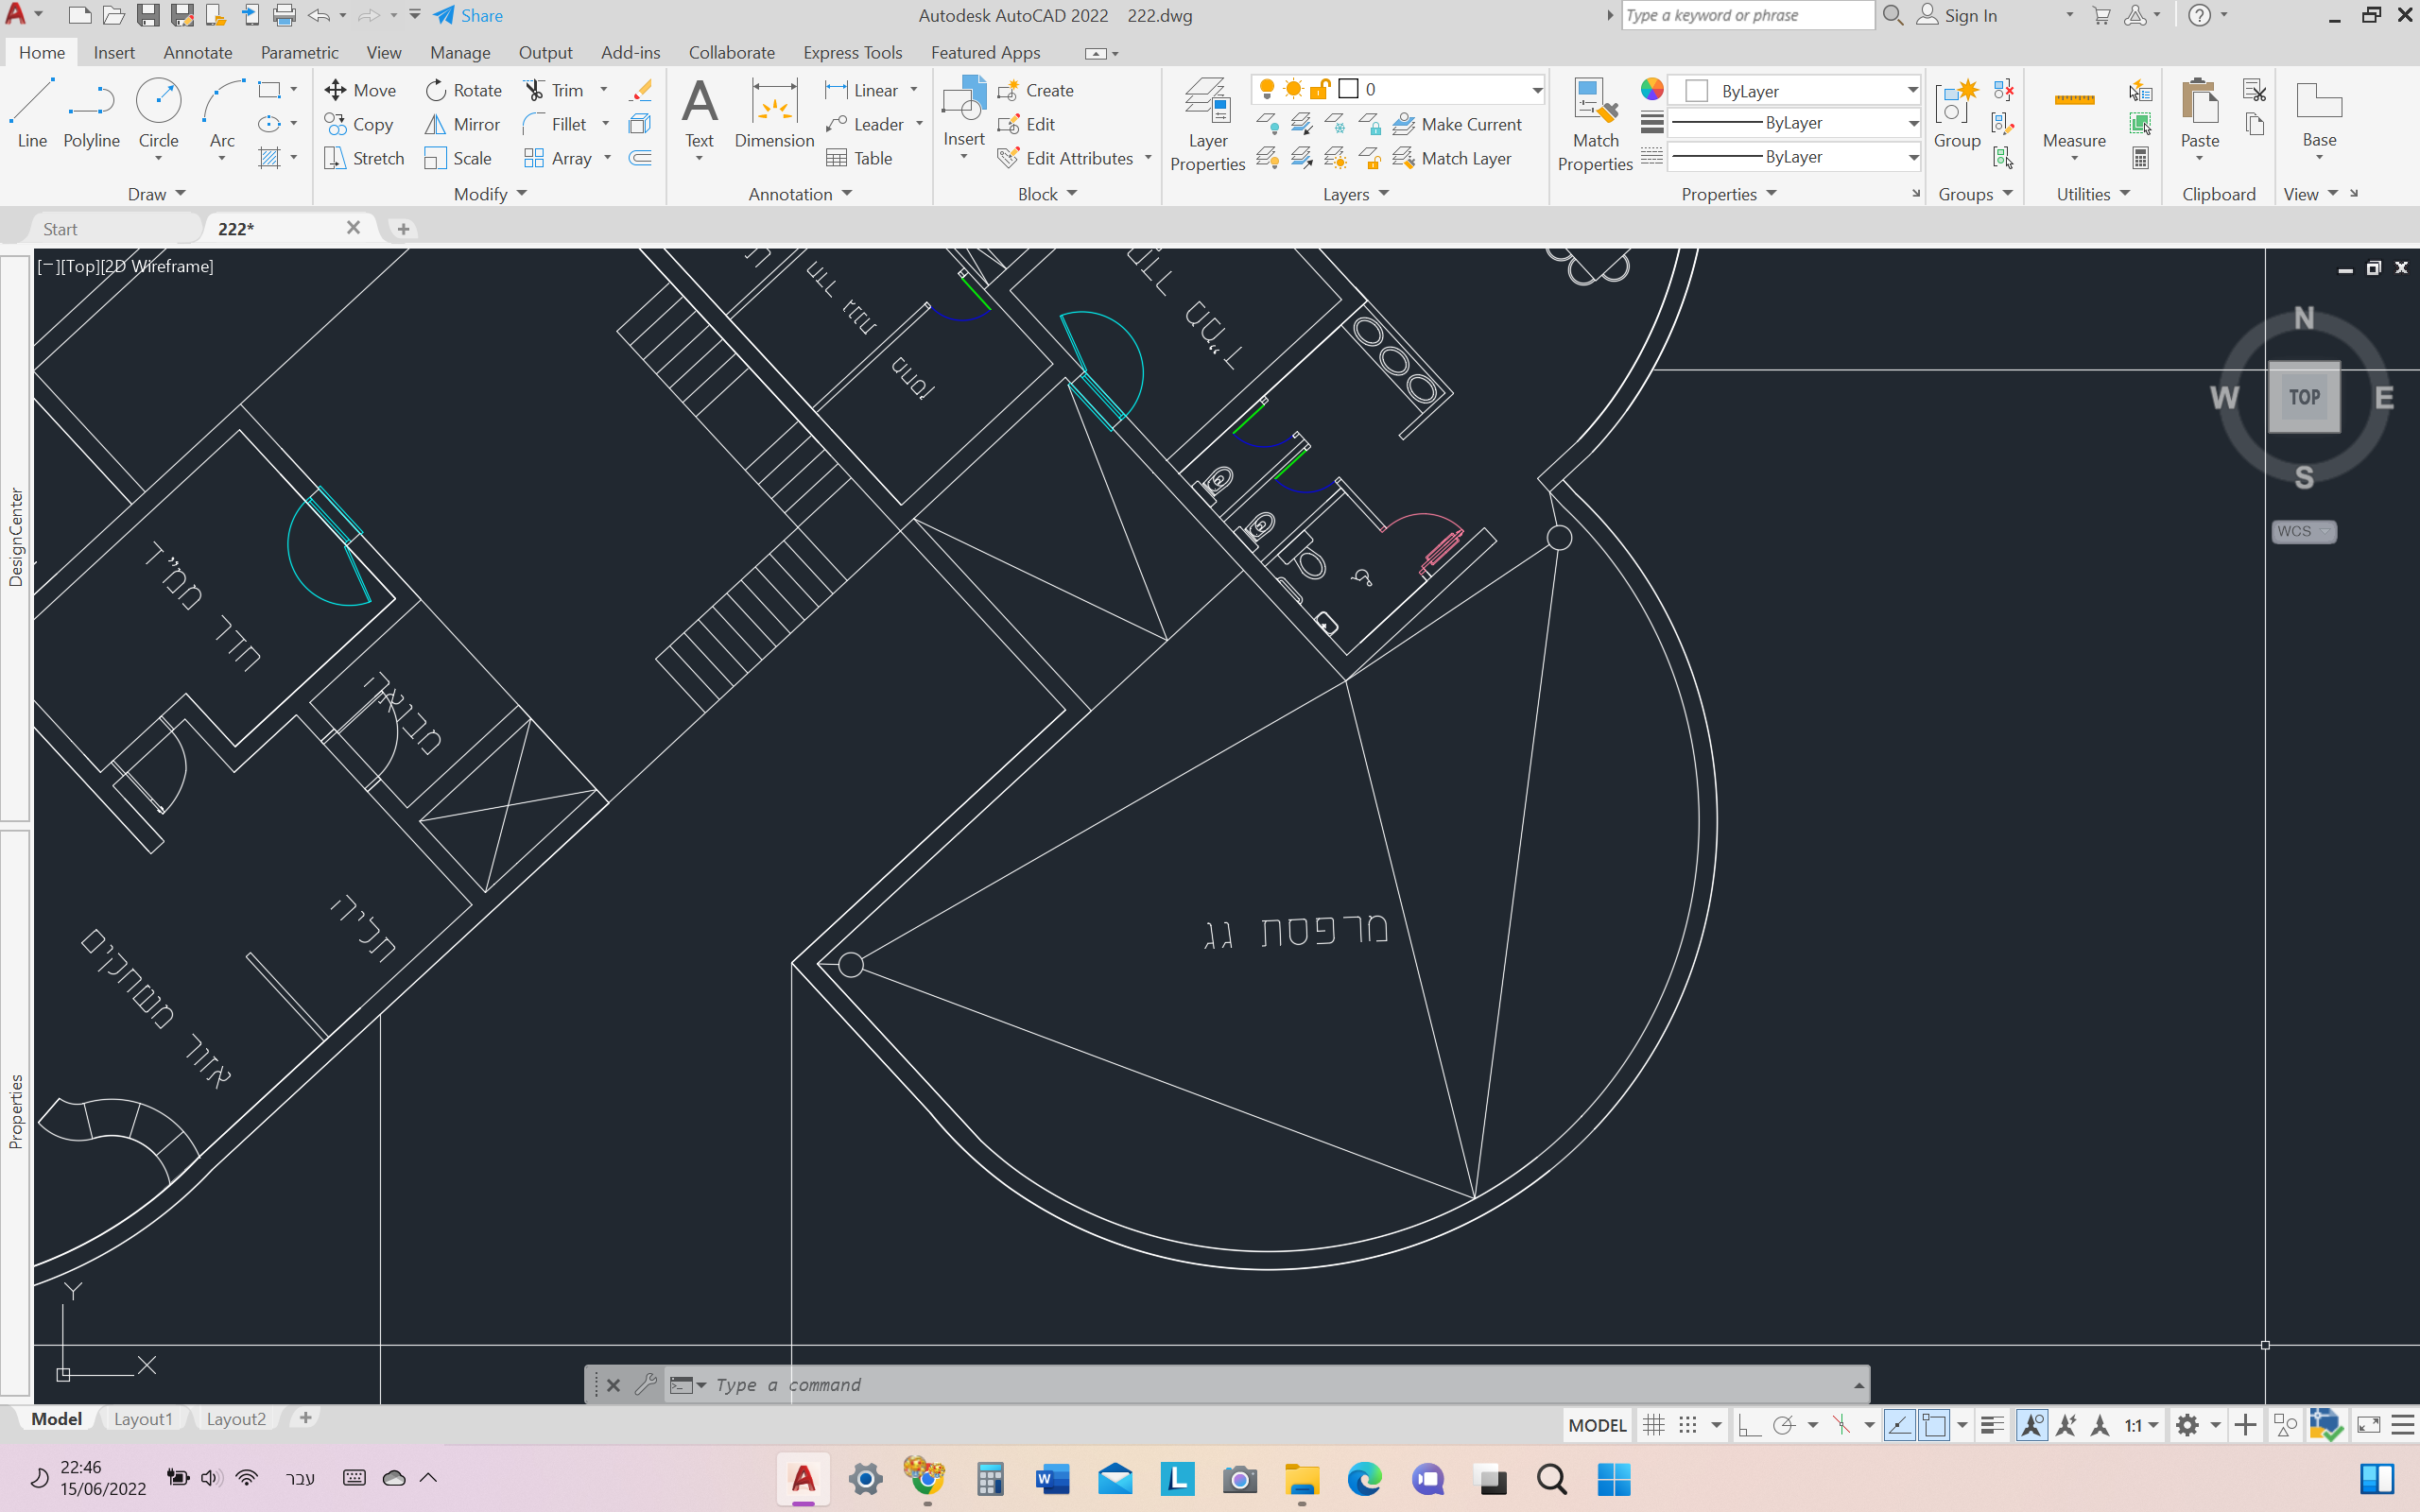Screen dimensions: 2420x1512
Task: Click the Share button
Action: (469, 15)
